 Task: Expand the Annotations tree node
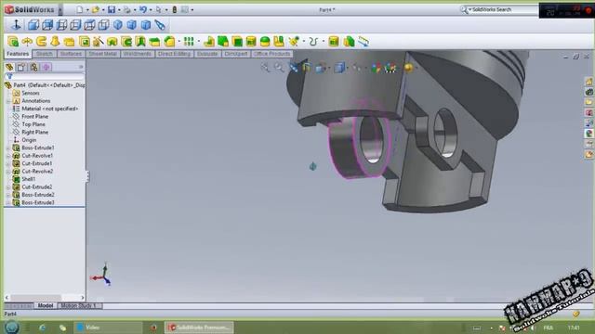click(x=8, y=101)
